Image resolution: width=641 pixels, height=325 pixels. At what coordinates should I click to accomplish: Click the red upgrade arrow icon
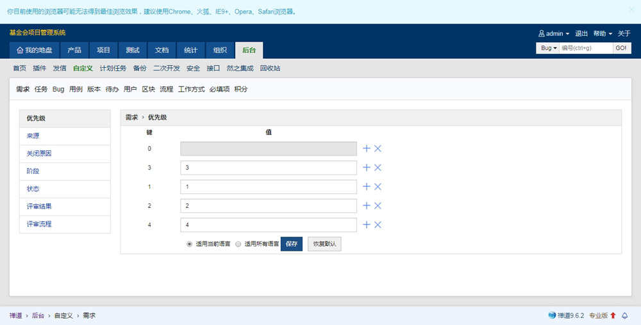pyautogui.click(x=613, y=315)
